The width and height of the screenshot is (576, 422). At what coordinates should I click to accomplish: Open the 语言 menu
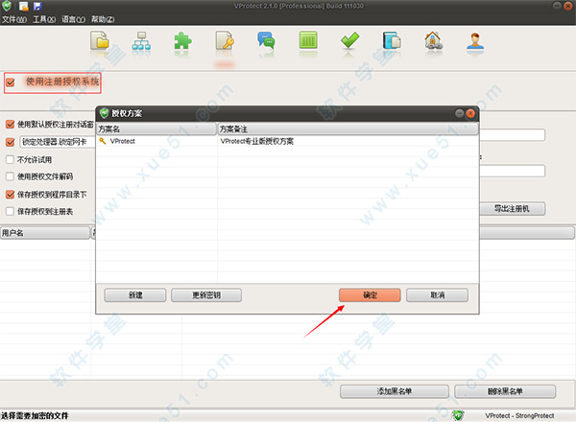[74, 19]
